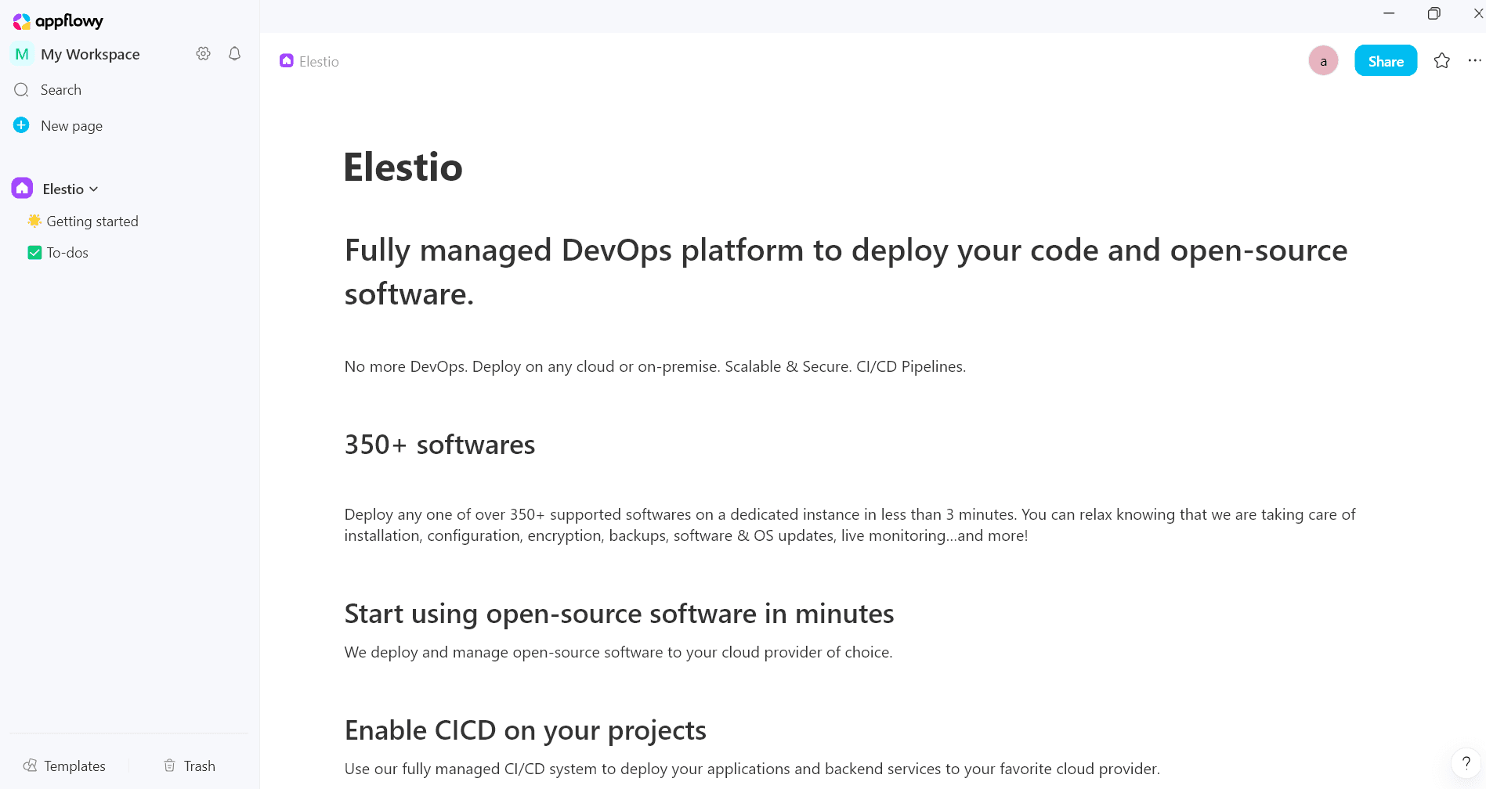Screen dimensions: 1486x789
Task: Open the help question mark
Action: tap(1466, 762)
